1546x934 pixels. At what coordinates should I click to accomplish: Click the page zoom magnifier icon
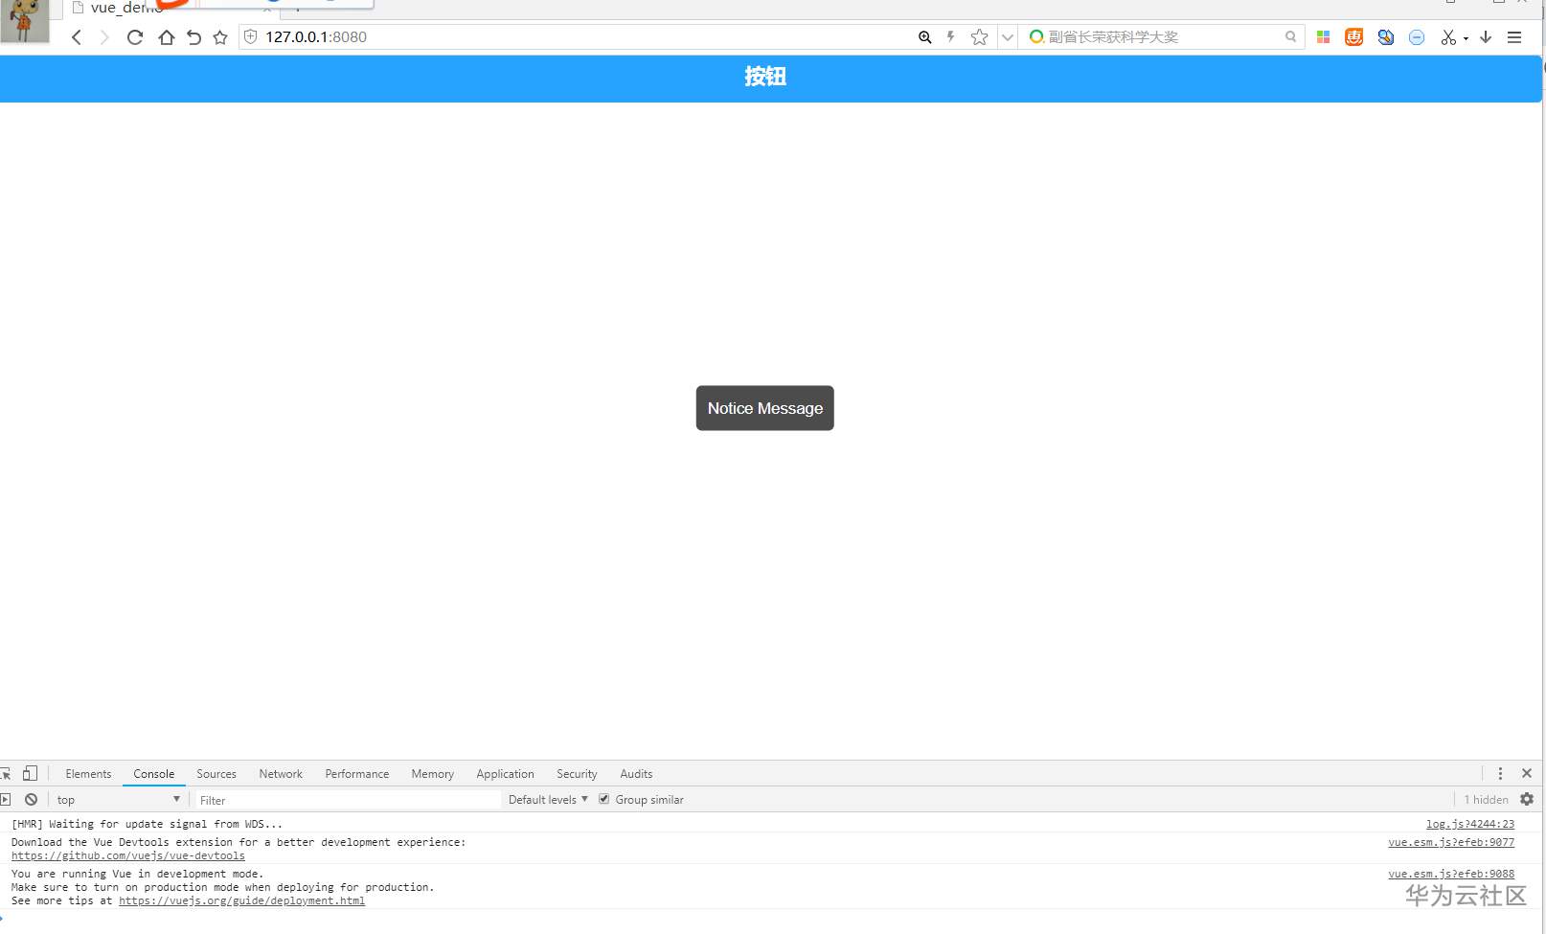(x=924, y=36)
